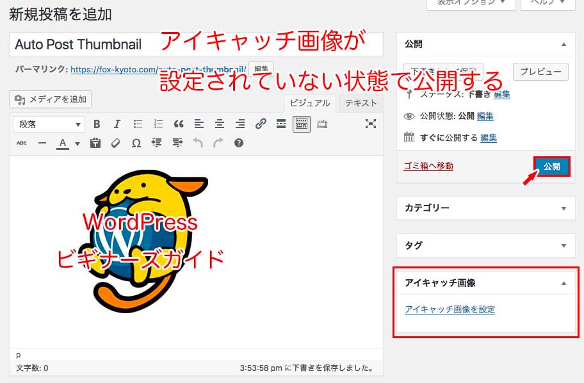Click the p element path in editor footer
This screenshot has width=584, height=383.
18,355
